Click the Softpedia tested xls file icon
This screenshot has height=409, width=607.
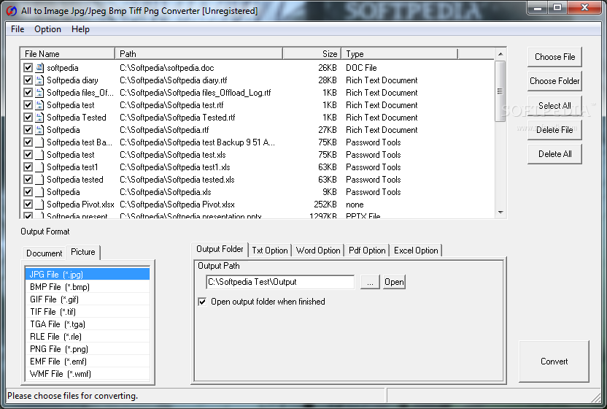39,180
